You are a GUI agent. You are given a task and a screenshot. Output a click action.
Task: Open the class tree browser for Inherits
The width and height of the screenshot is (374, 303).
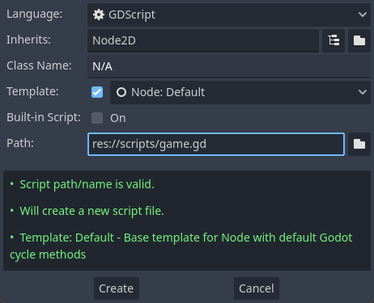(x=334, y=40)
